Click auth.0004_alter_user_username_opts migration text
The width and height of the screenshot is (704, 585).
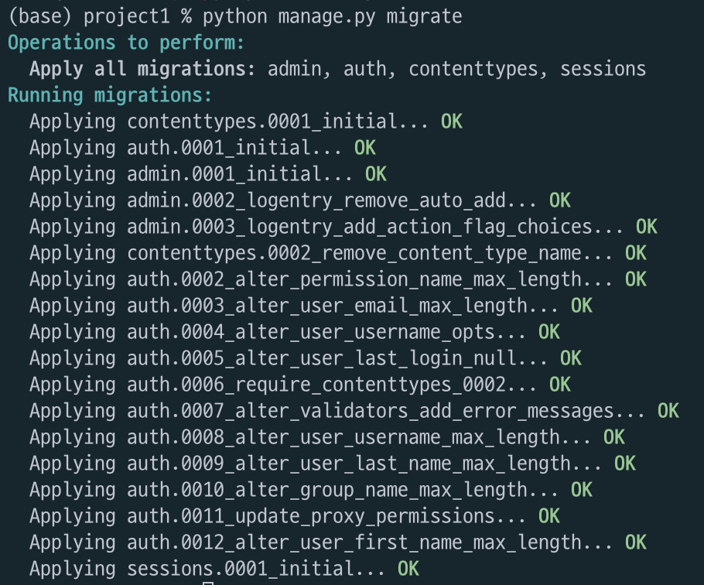click(x=327, y=333)
